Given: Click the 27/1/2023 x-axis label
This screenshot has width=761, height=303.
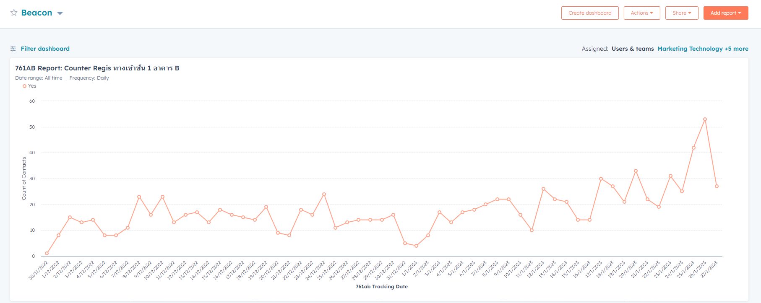Looking at the screenshot, I should [x=709, y=269].
